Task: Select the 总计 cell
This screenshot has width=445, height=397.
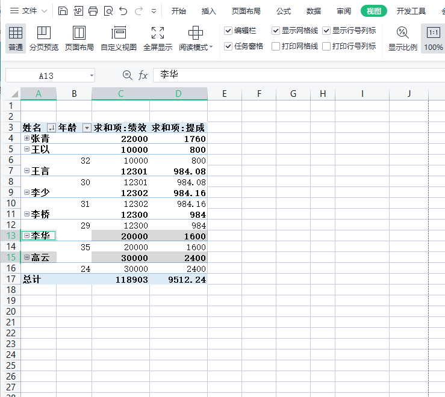Action: 39,279
